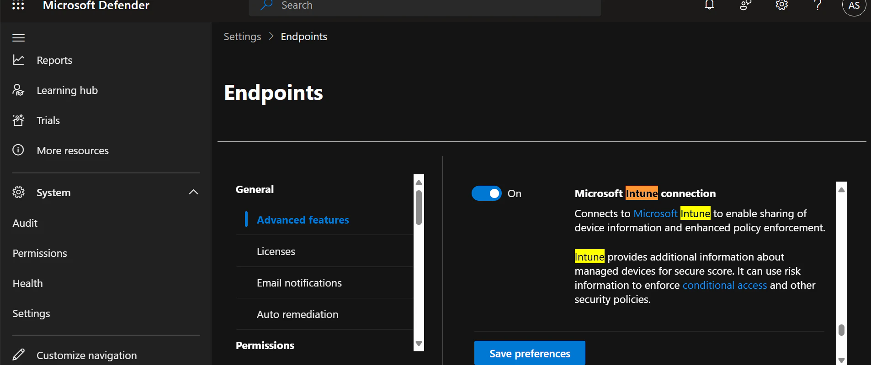Click the Permissions heading in the settings list
871x365 pixels.
265,345
